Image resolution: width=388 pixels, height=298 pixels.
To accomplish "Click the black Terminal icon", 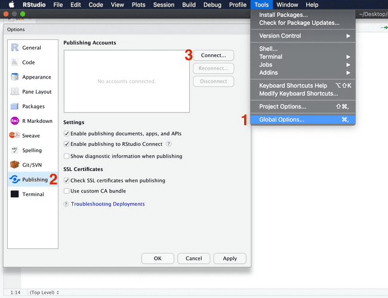I will (15, 194).
